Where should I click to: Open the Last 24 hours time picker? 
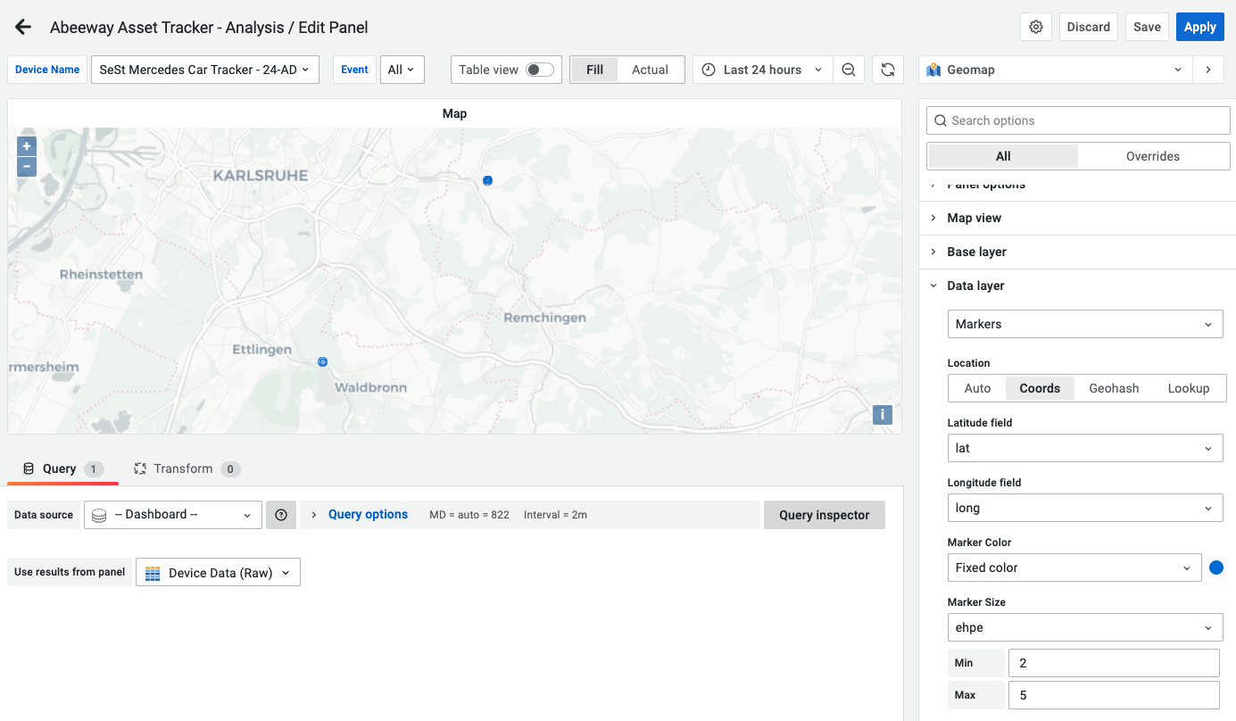763,70
